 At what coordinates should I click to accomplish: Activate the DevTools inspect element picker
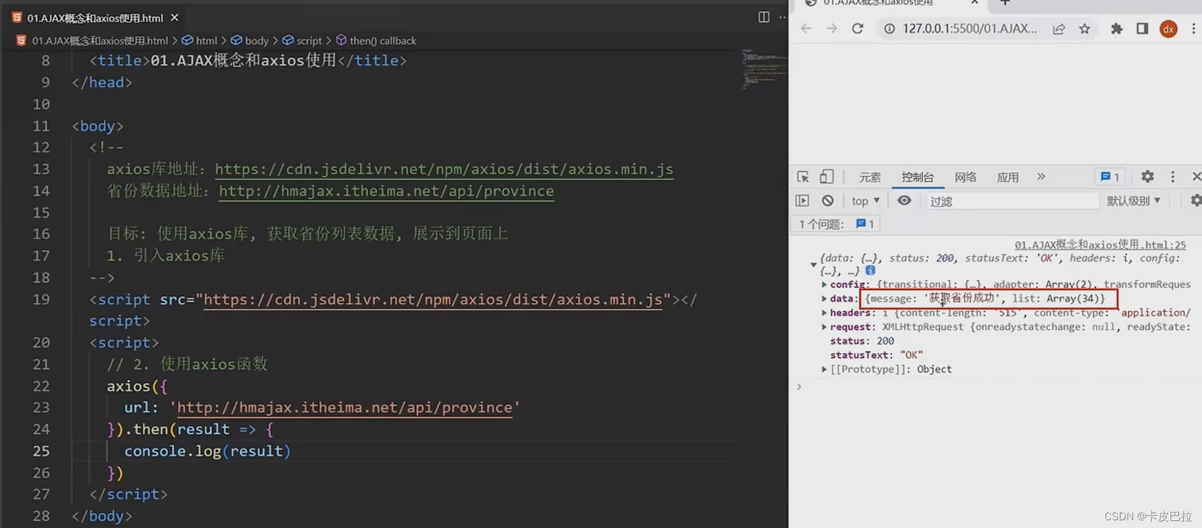click(803, 177)
